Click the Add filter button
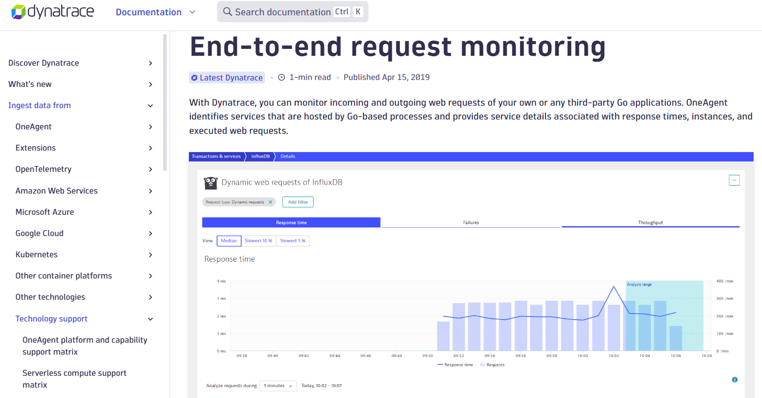Viewport: 762px width, 398px height. point(297,201)
